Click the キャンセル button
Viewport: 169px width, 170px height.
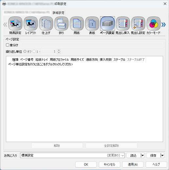(110, 164)
